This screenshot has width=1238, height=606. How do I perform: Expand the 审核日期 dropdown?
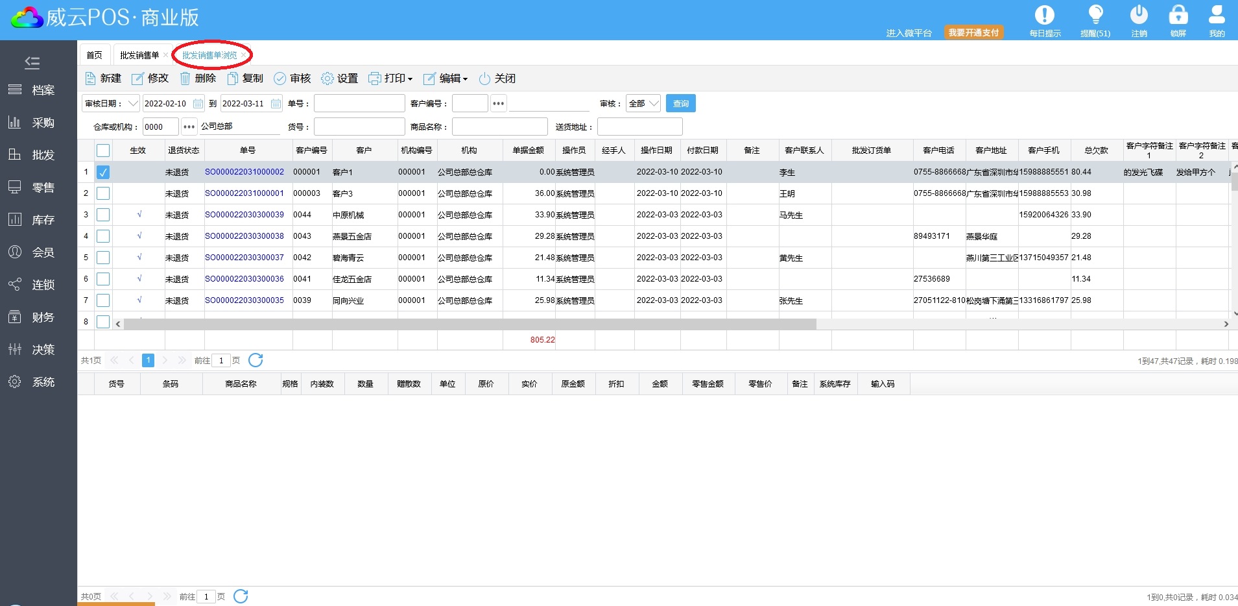133,103
